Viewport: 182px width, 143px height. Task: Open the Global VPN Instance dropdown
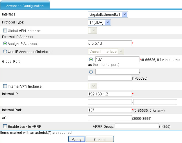92,31
